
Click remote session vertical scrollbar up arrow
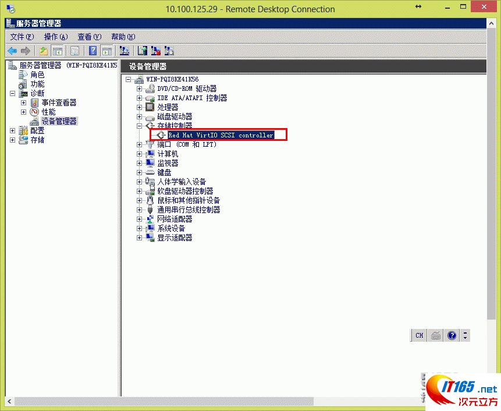pos(492,23)
